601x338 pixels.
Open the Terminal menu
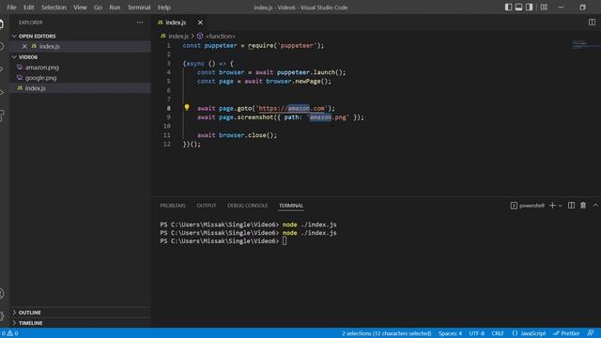(x=139, y=8)
